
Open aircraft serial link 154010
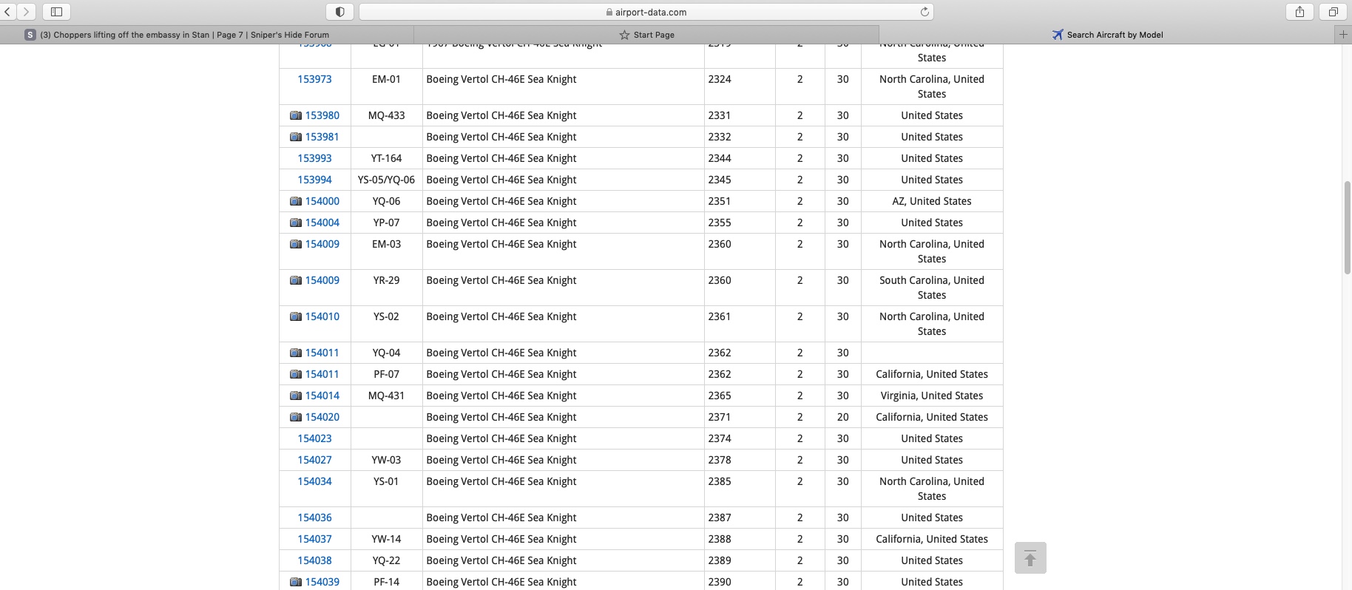[322, 316]
